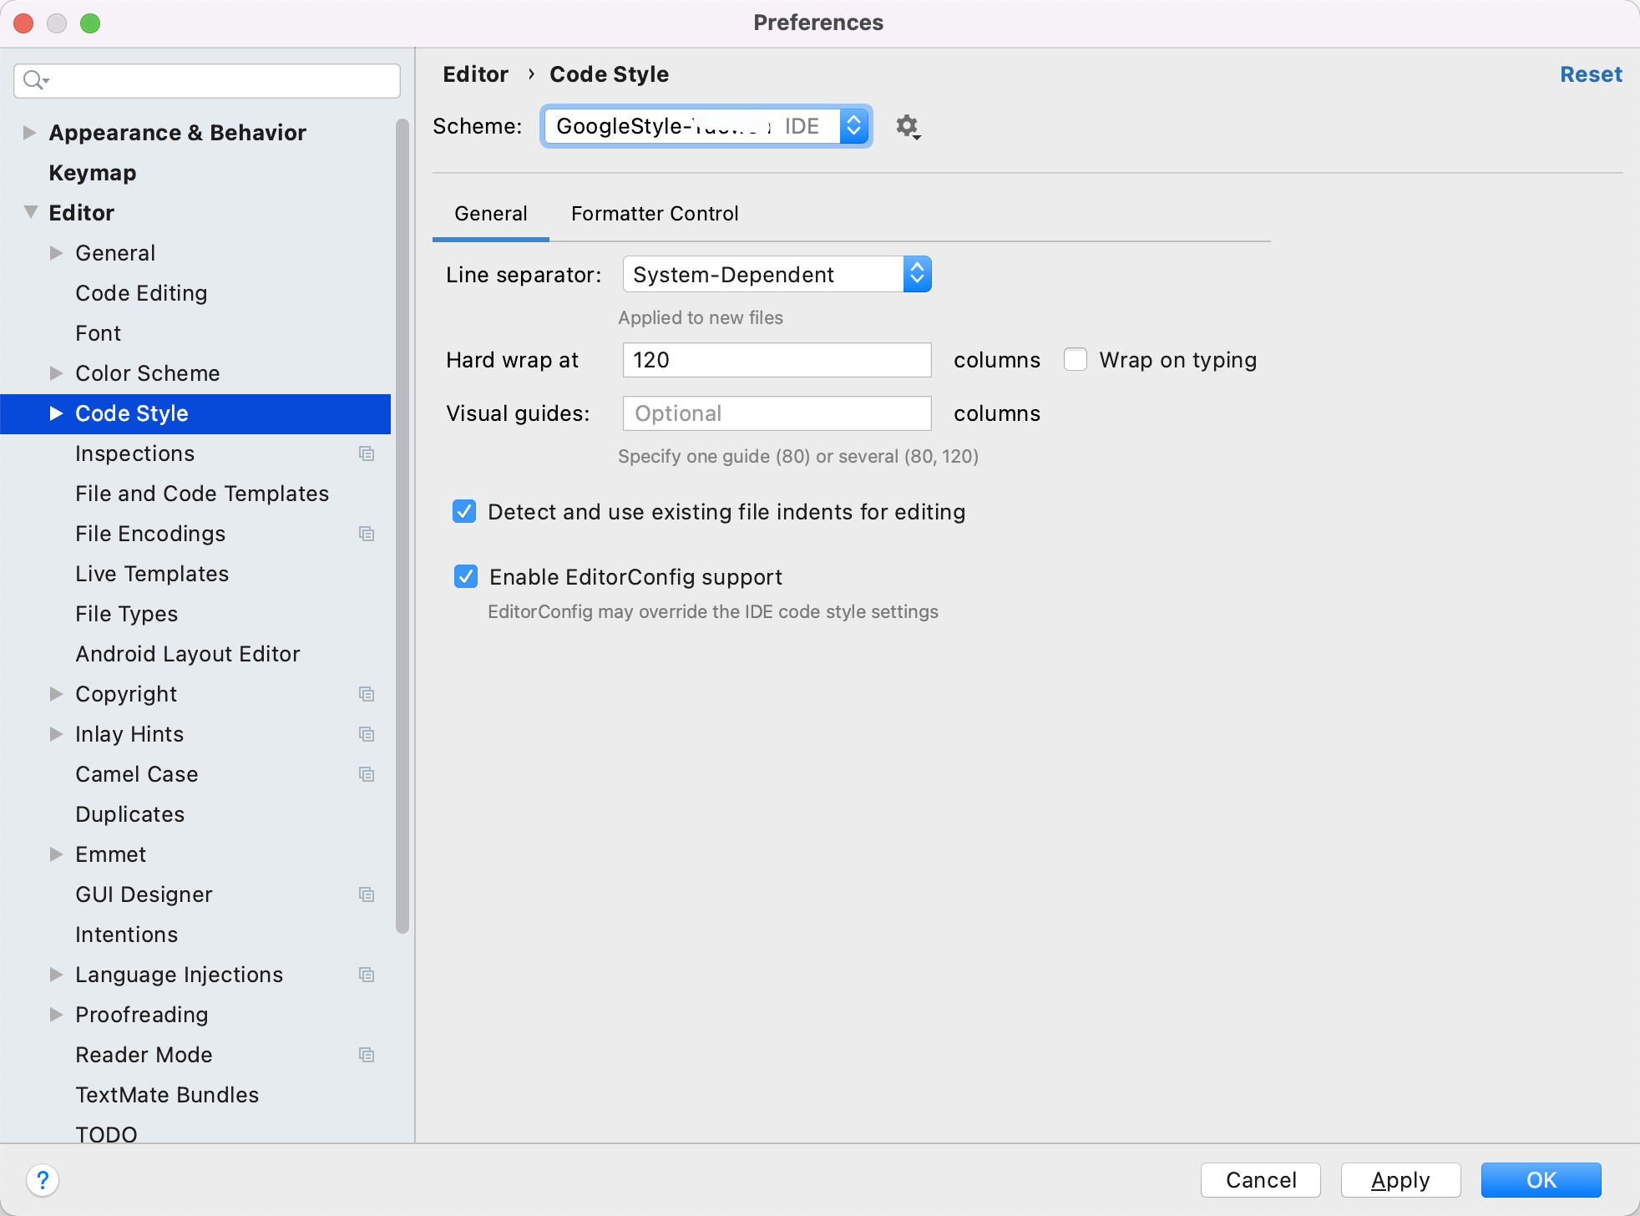Click the copy settings icon next to Reader Mode
This screenshot has width=1640, height=1216.
[367, 1055]
